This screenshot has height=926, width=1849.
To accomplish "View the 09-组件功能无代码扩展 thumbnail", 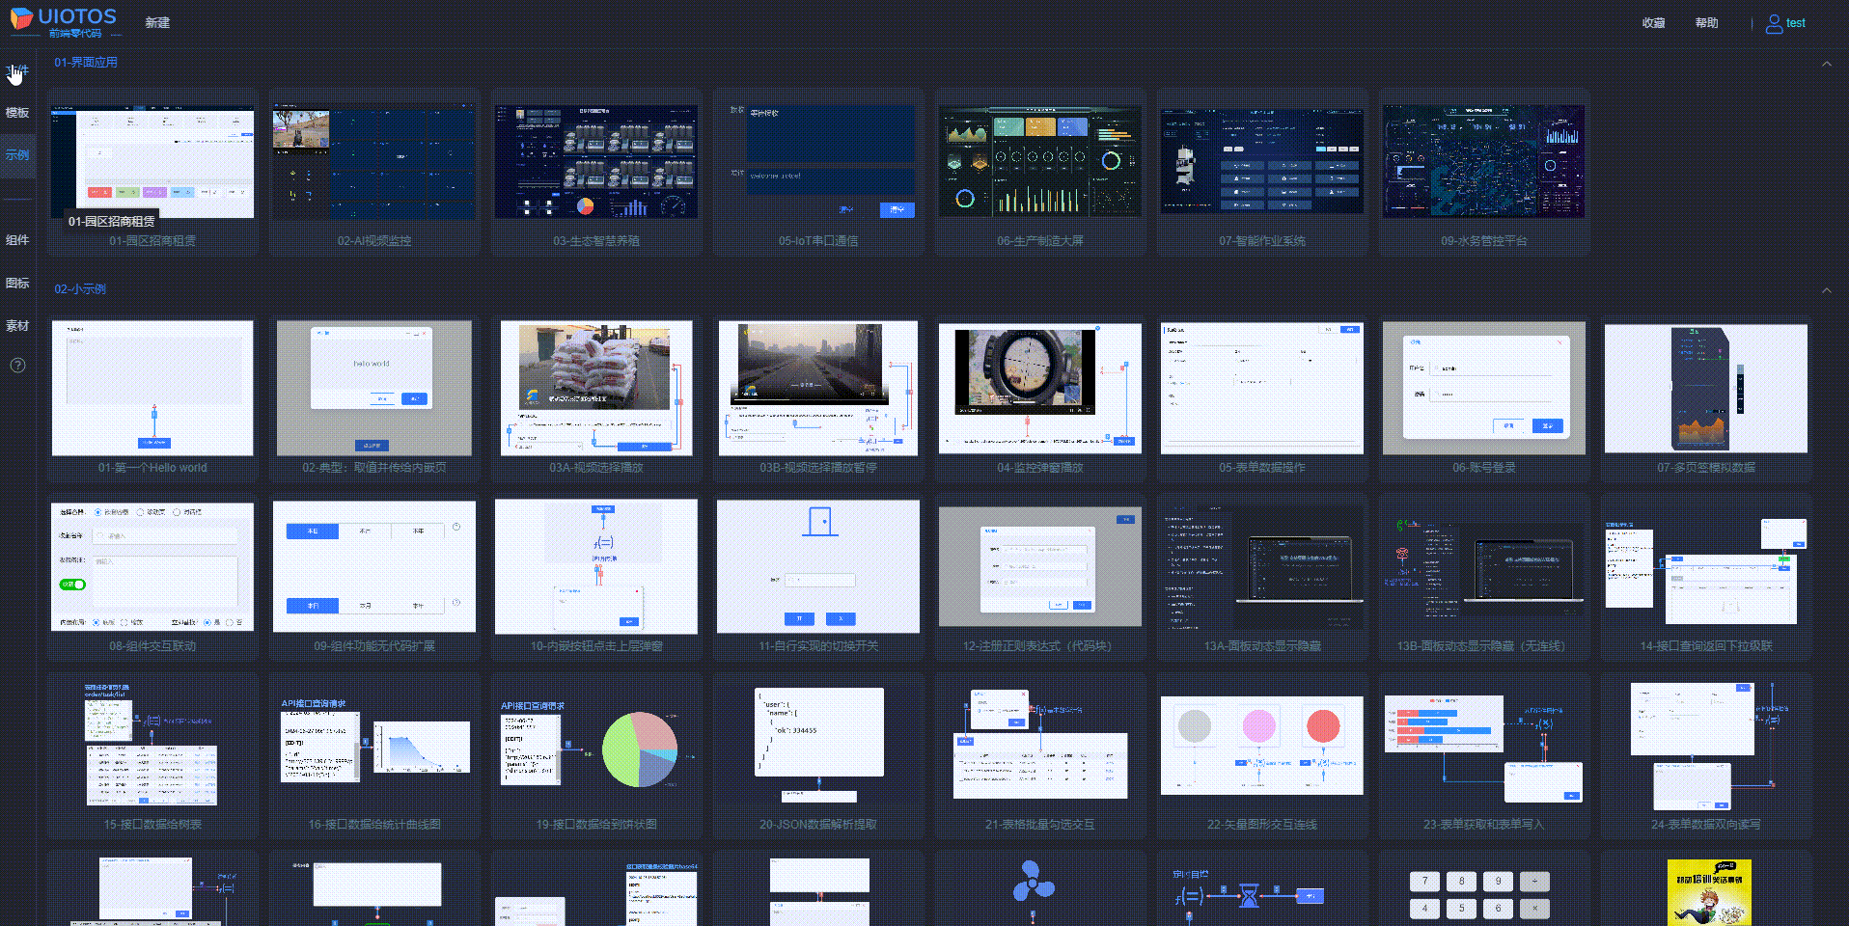I will [374, 566].
